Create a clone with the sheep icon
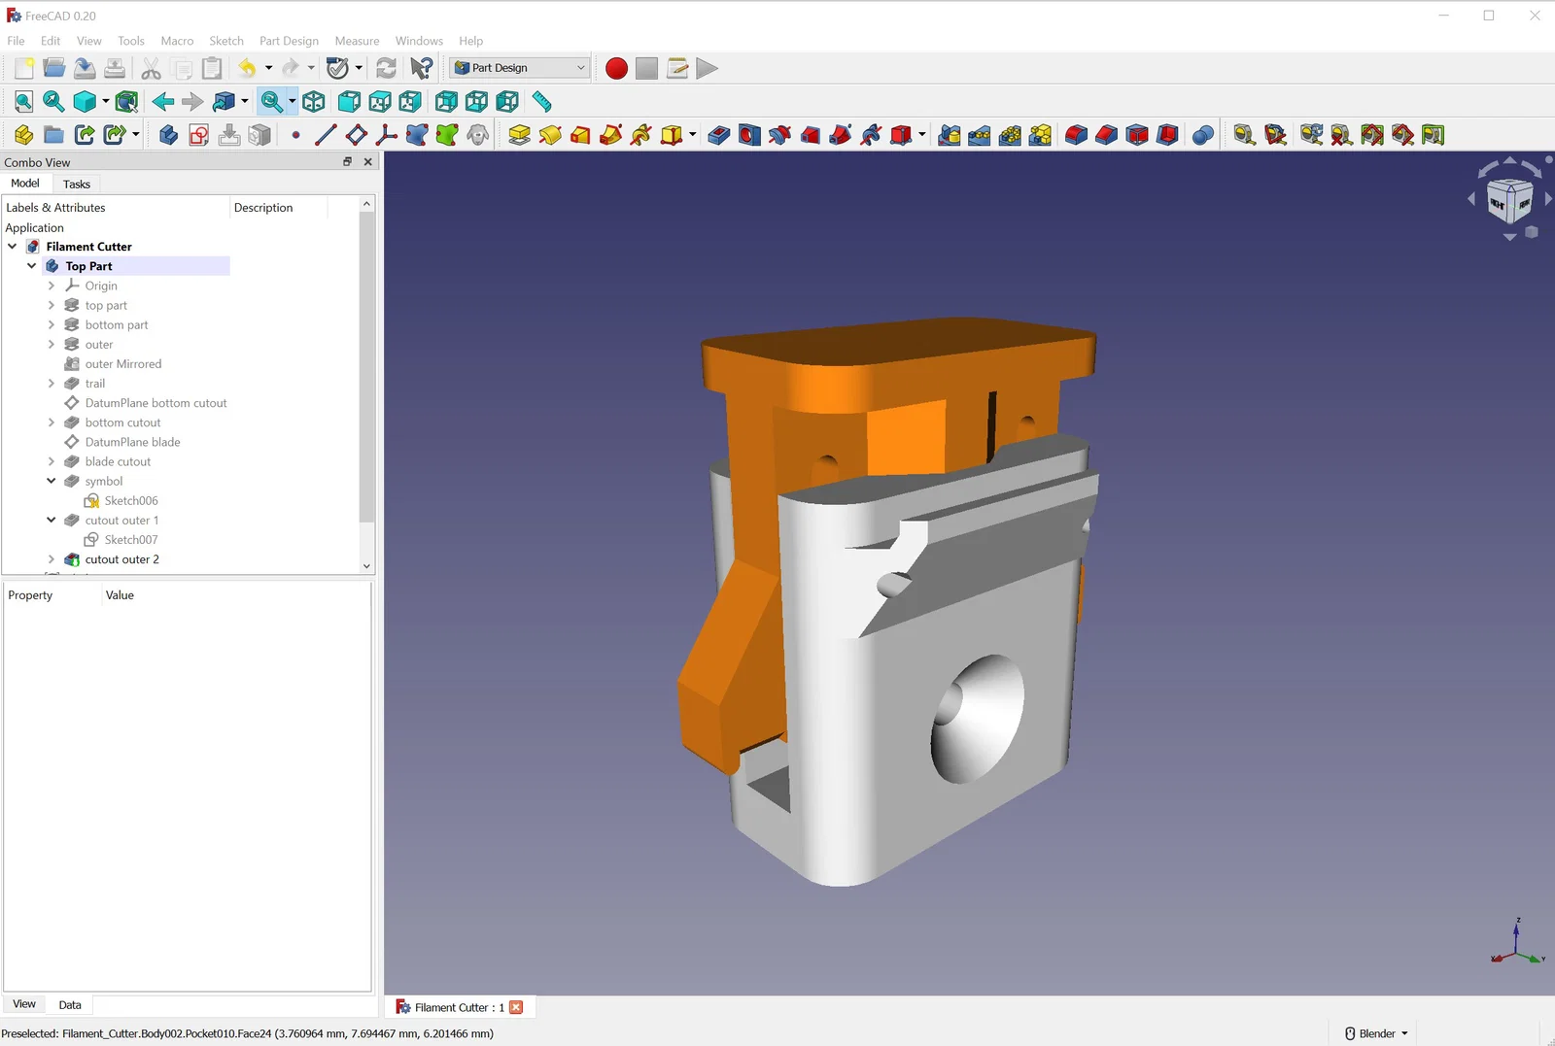This screenshot has height=1046, width=1555. [478, 135]
